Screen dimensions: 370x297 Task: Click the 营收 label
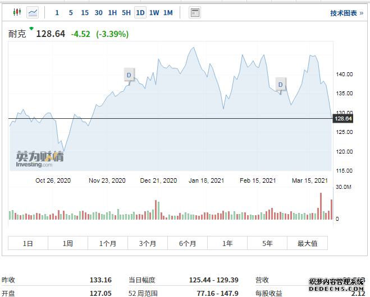[x=262, y=280]
